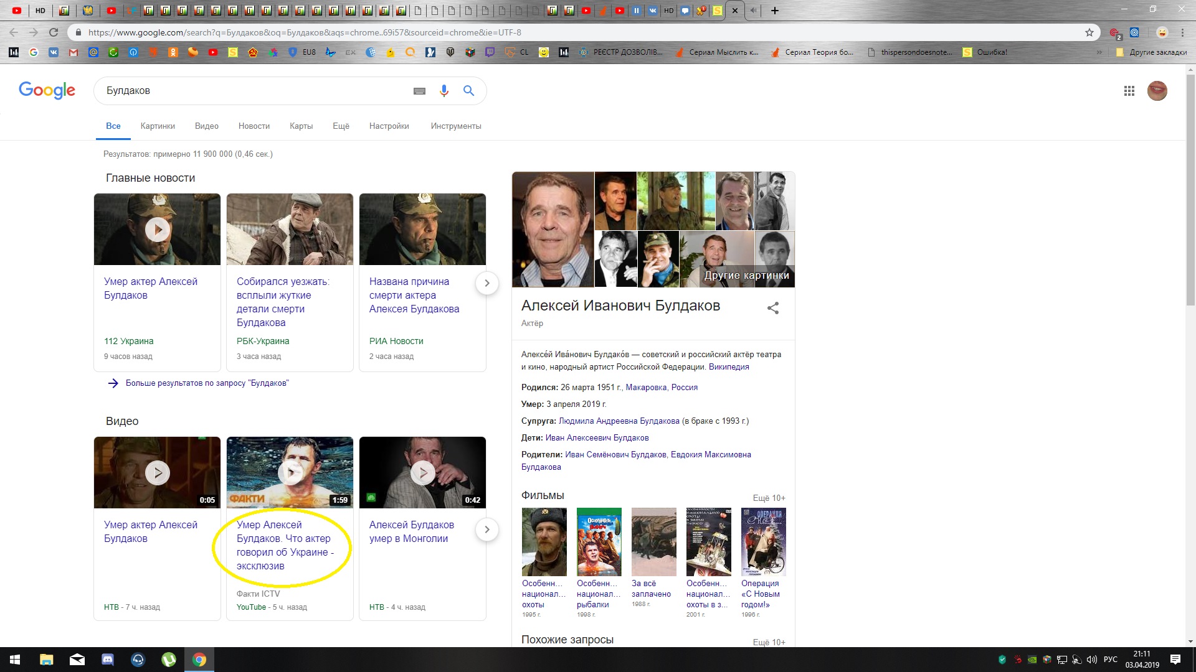The image size is (1196, 672).
Task: Open Другие закладки bookmarks folder
Action: (1152, 52)
